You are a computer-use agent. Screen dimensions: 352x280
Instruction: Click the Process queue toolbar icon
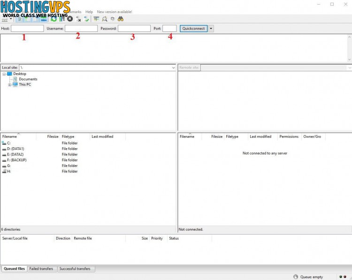click(62, 19)
